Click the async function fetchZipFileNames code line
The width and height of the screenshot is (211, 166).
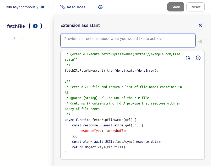click(x=100, y=120)
